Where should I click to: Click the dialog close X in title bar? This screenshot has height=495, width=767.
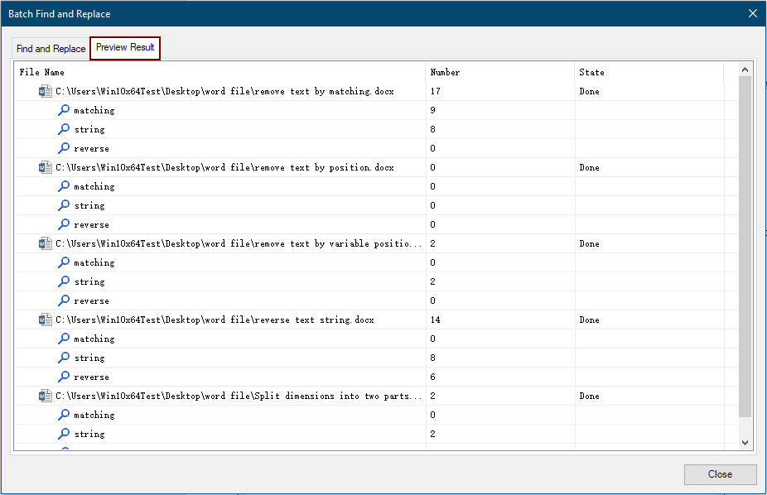point(752,13)
